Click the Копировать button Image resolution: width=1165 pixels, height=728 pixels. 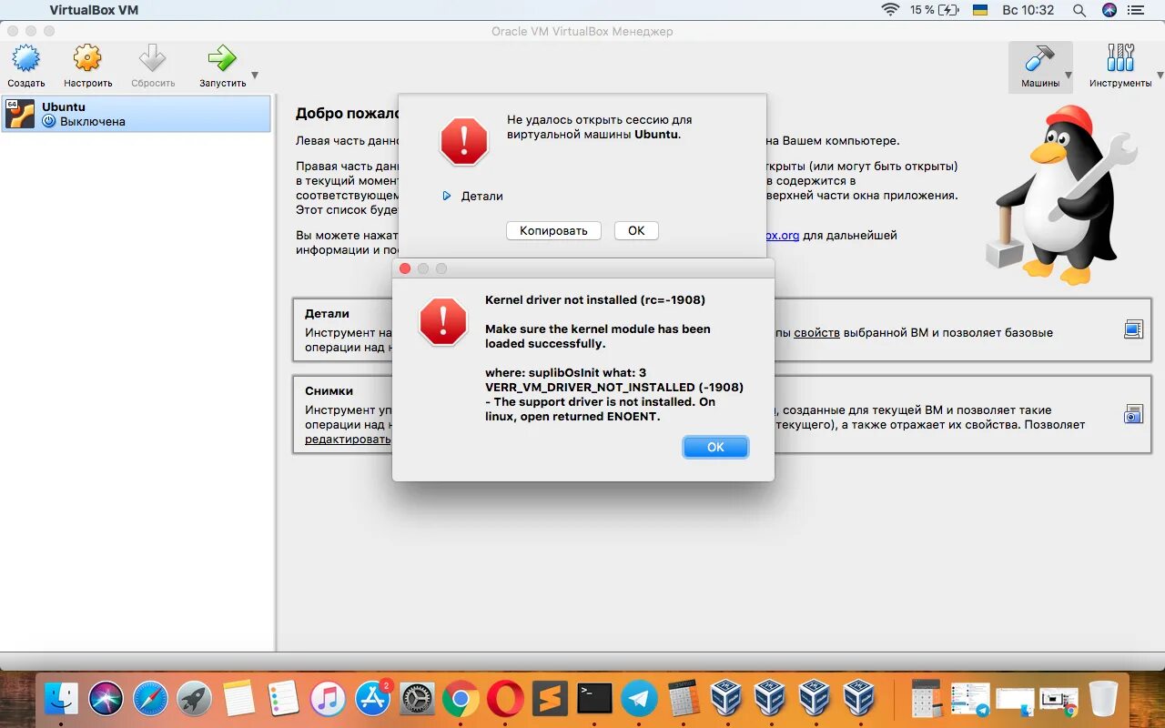coord(553,231)
